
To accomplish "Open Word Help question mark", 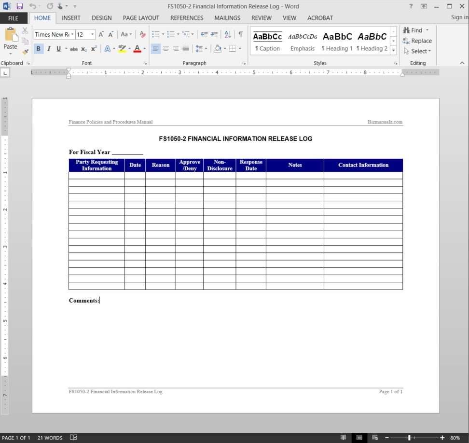I will pyautogui.click(x=411, y=6).
